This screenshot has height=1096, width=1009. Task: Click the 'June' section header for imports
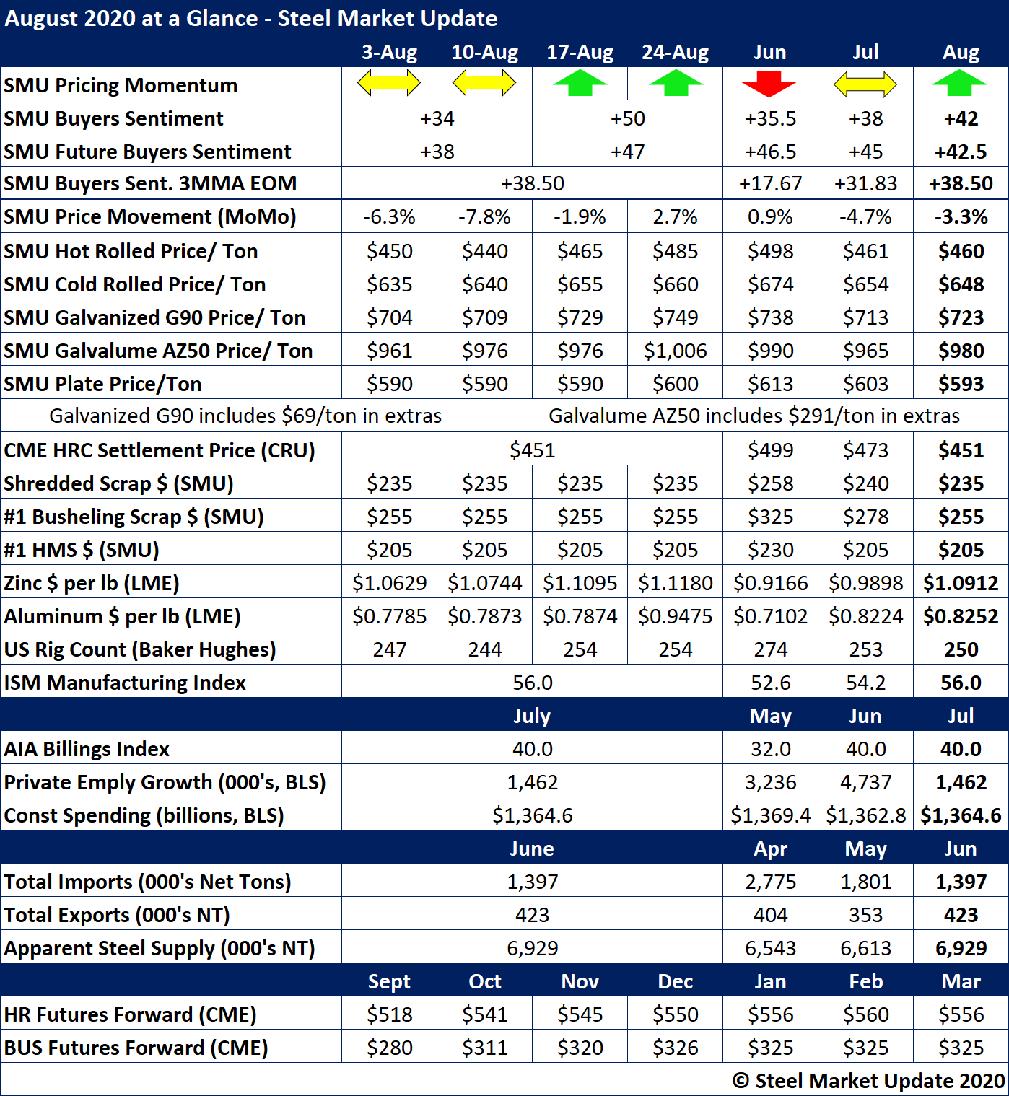[x=532, y=849]
